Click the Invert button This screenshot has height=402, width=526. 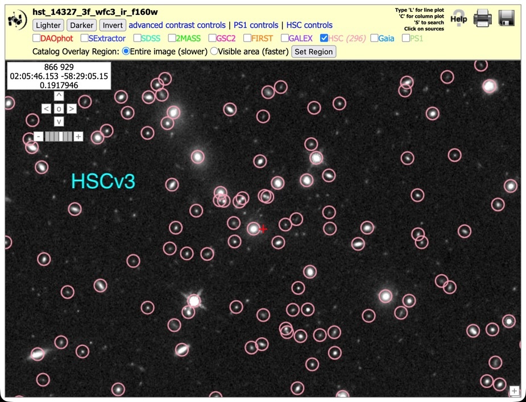113,25
